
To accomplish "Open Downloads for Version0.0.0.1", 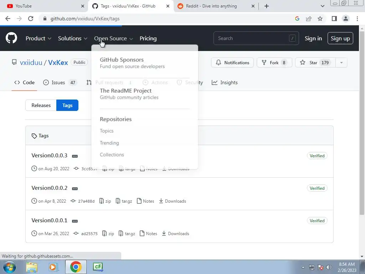I will point(175,233).
